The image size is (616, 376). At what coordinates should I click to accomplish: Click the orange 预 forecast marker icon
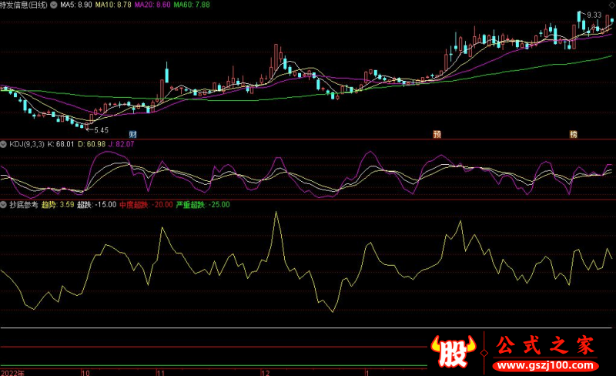[437, 134]
